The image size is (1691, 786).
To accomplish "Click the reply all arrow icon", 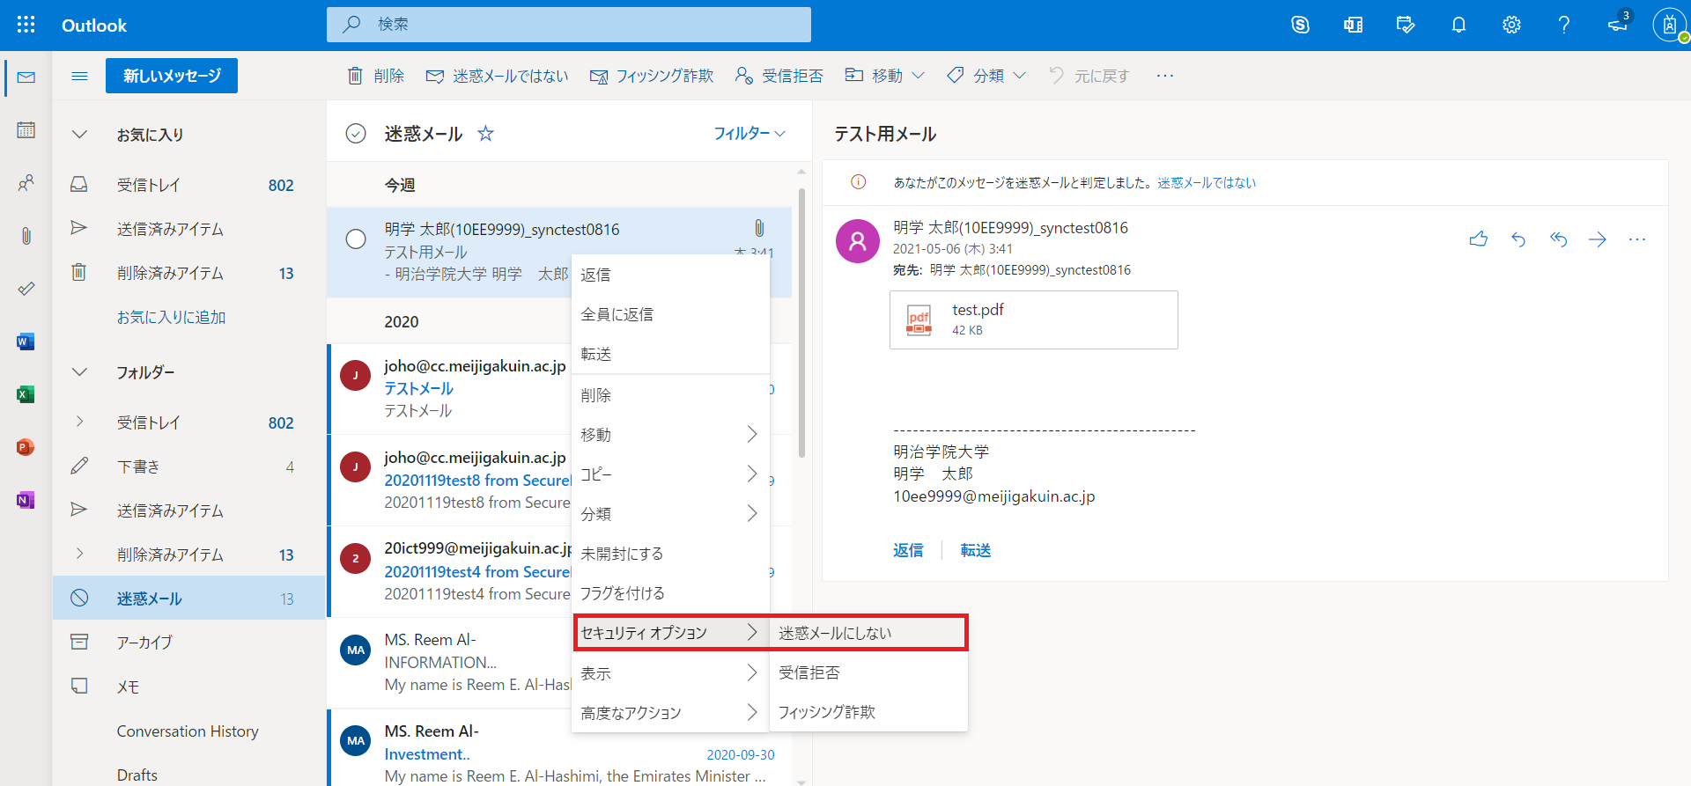I will click(x=1558, y=239).
